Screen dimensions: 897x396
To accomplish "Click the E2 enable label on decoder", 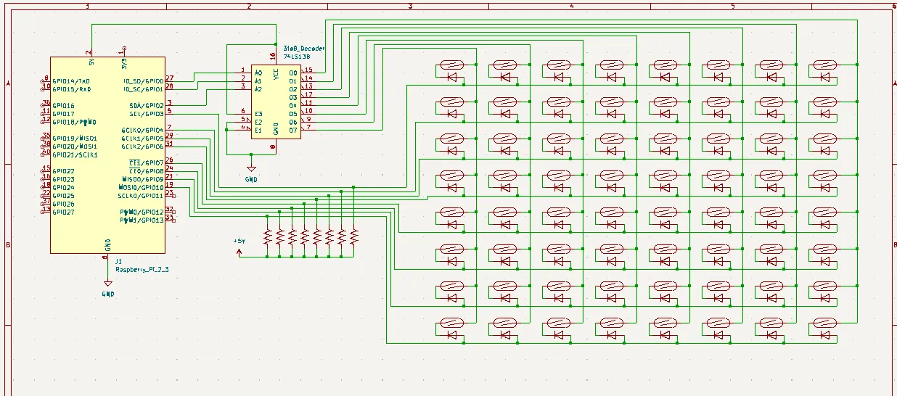I will 258,123.
